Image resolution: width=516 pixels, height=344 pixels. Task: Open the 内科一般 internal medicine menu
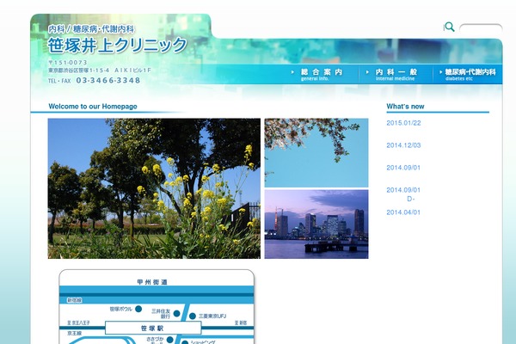click(x=396, y=75)
